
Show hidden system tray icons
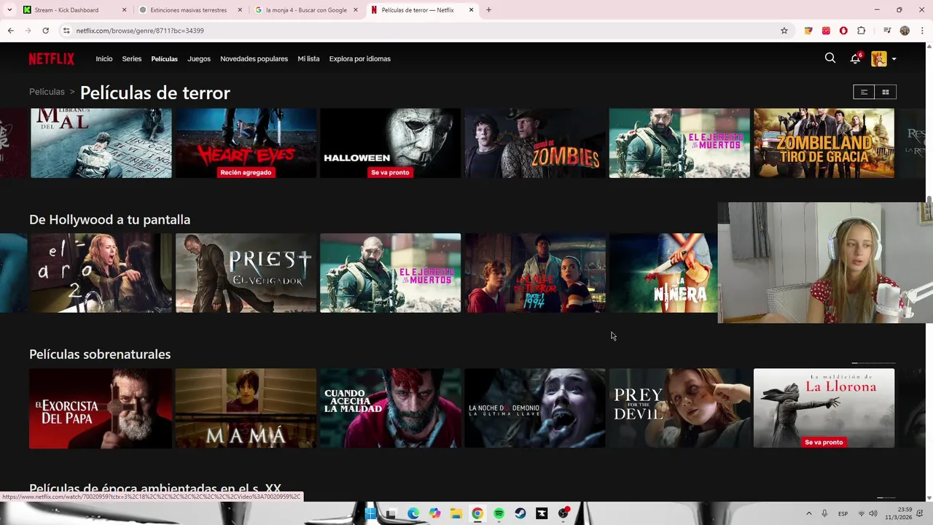[808, 513]
